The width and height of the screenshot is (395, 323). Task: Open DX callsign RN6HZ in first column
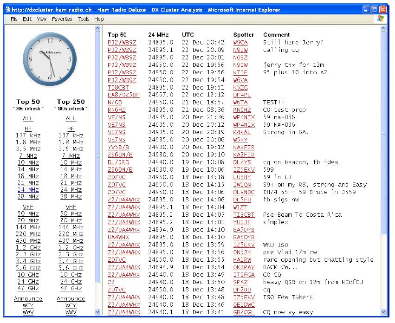coord(117,110)
